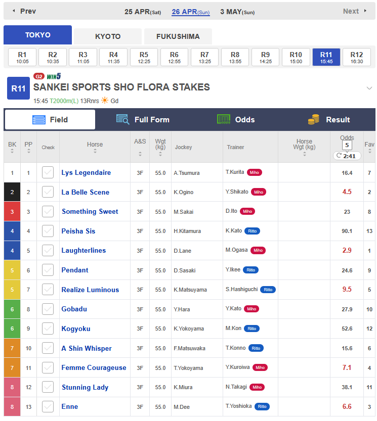
Task: Click the Ritto badge next to T.Yoshioka
Action: [x=262, y=406]
